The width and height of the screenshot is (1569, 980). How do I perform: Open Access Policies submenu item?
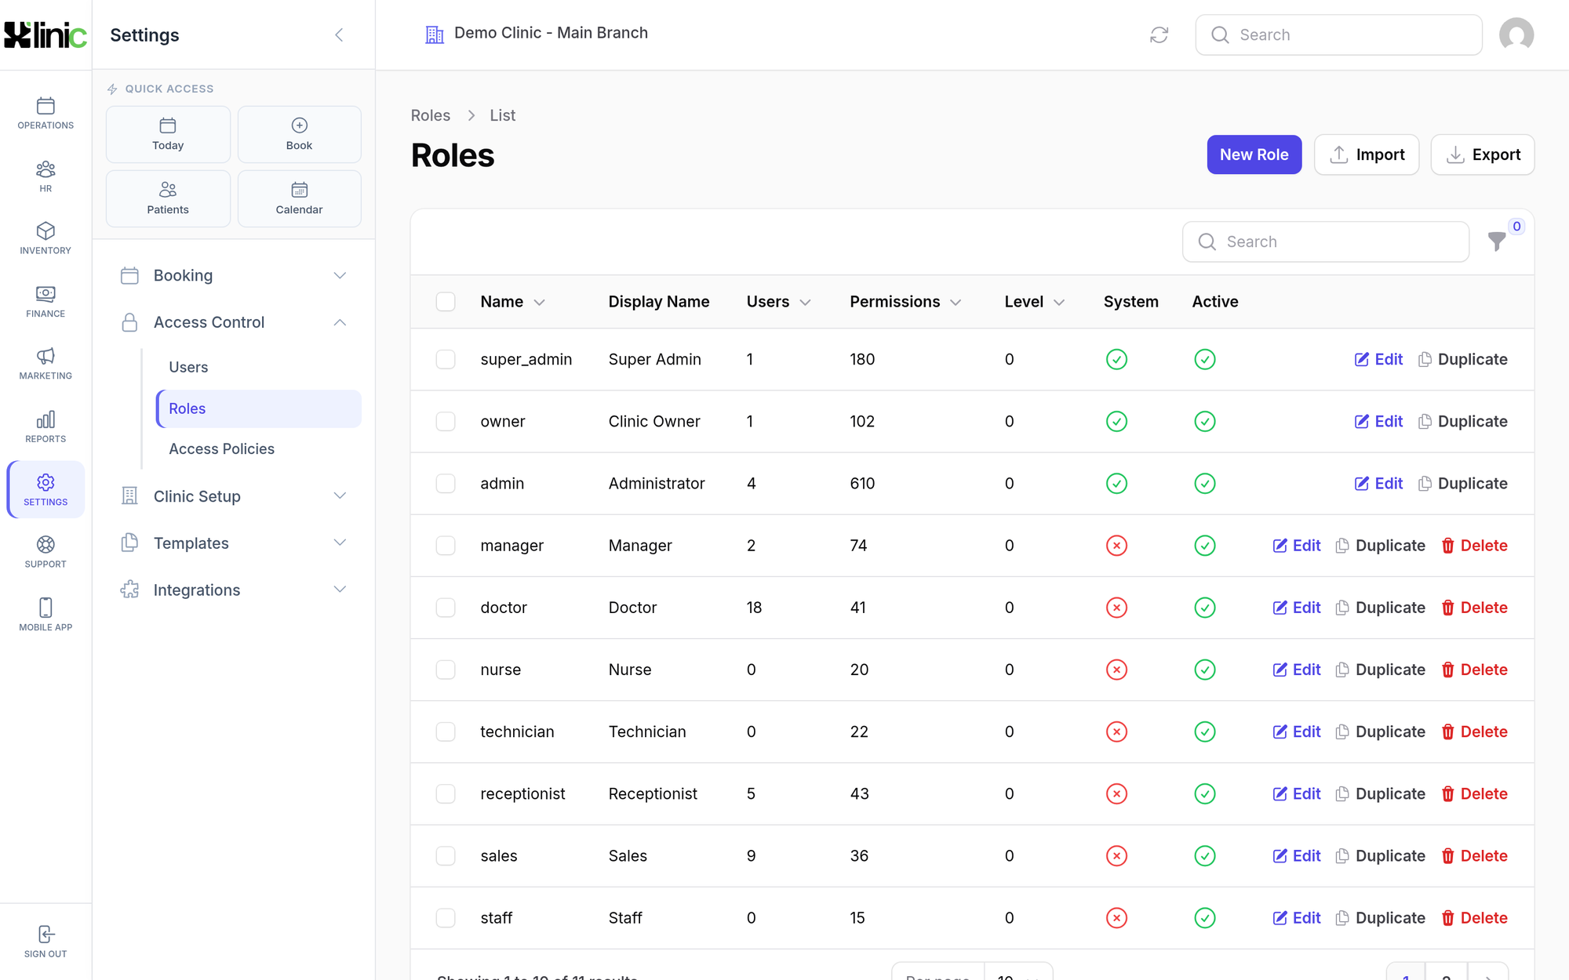click(222, 448)
